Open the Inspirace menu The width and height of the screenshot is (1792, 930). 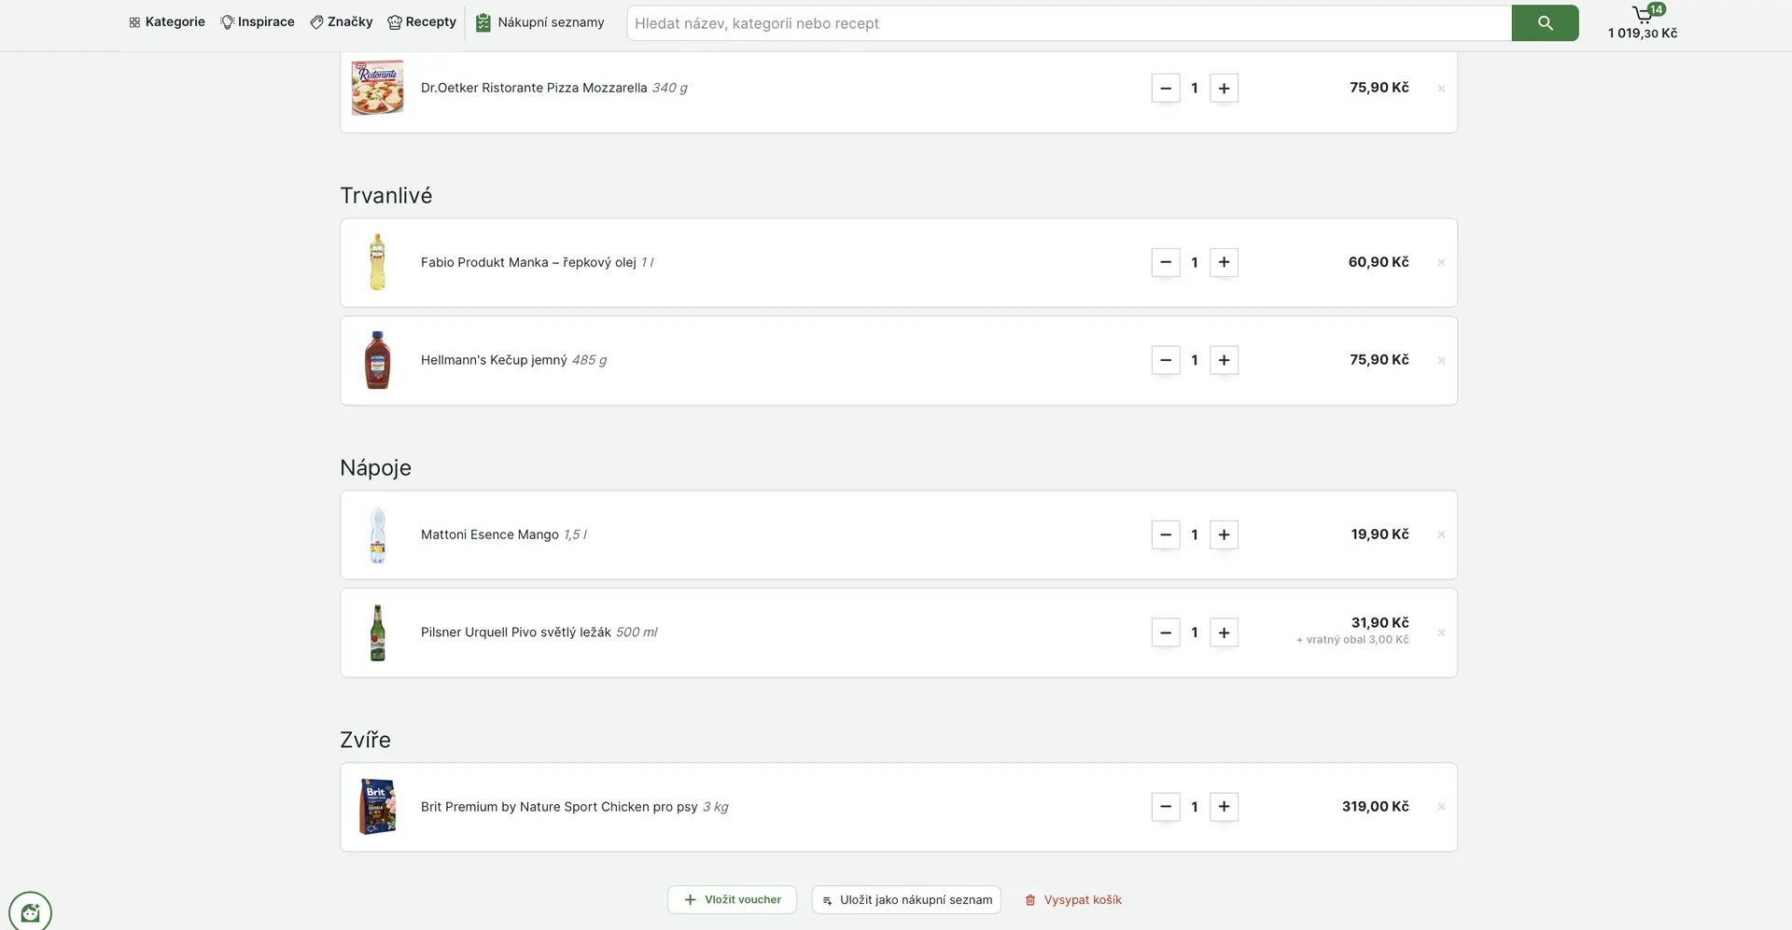[258, 22]
